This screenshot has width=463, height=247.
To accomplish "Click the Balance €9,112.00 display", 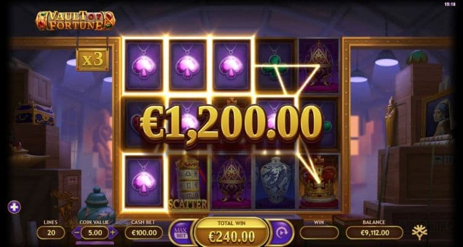I will (375, 233).
